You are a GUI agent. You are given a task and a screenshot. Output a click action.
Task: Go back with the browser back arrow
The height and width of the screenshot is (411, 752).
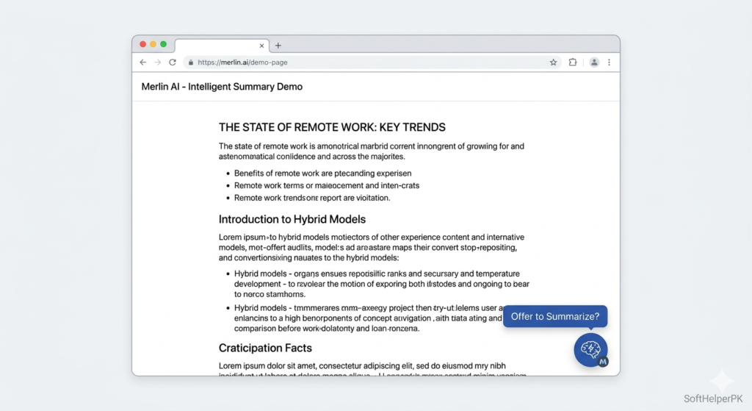click(x=143, y=62)
